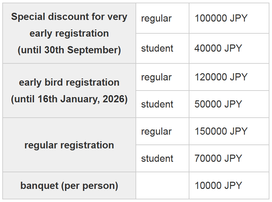
Task: Click the "regular registration" row heading
Action: point(69,145)
